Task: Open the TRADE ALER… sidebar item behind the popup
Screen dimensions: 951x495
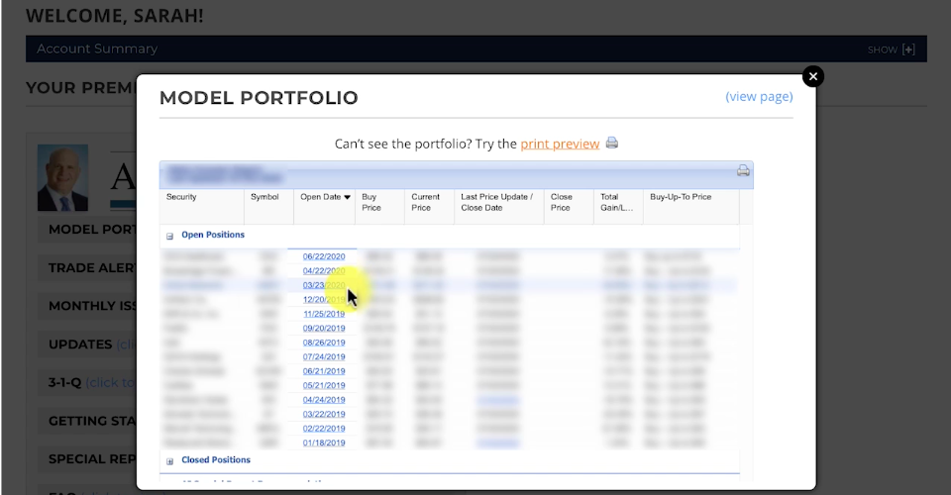Action: click(x=87, y=268)
